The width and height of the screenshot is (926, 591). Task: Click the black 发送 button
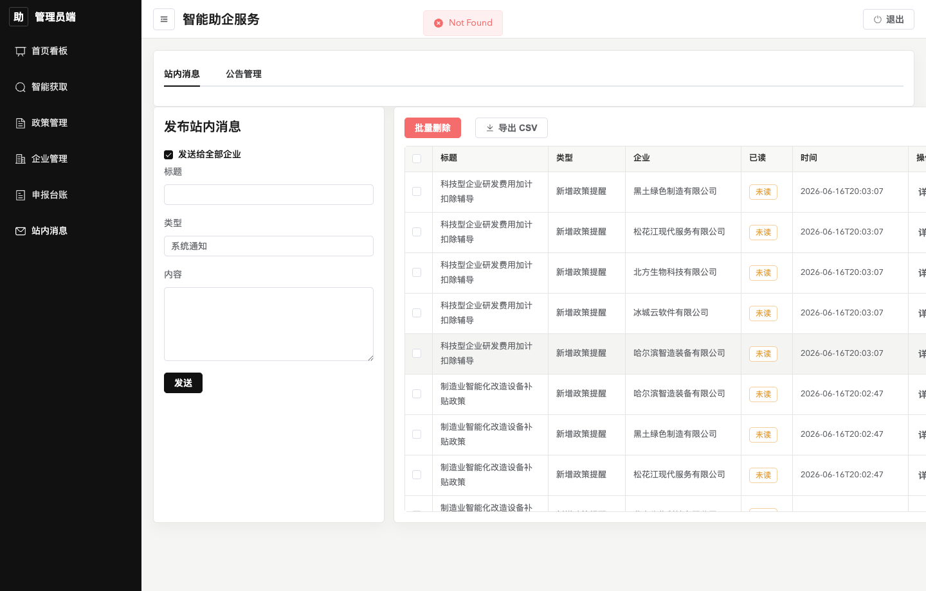point(183,383)
